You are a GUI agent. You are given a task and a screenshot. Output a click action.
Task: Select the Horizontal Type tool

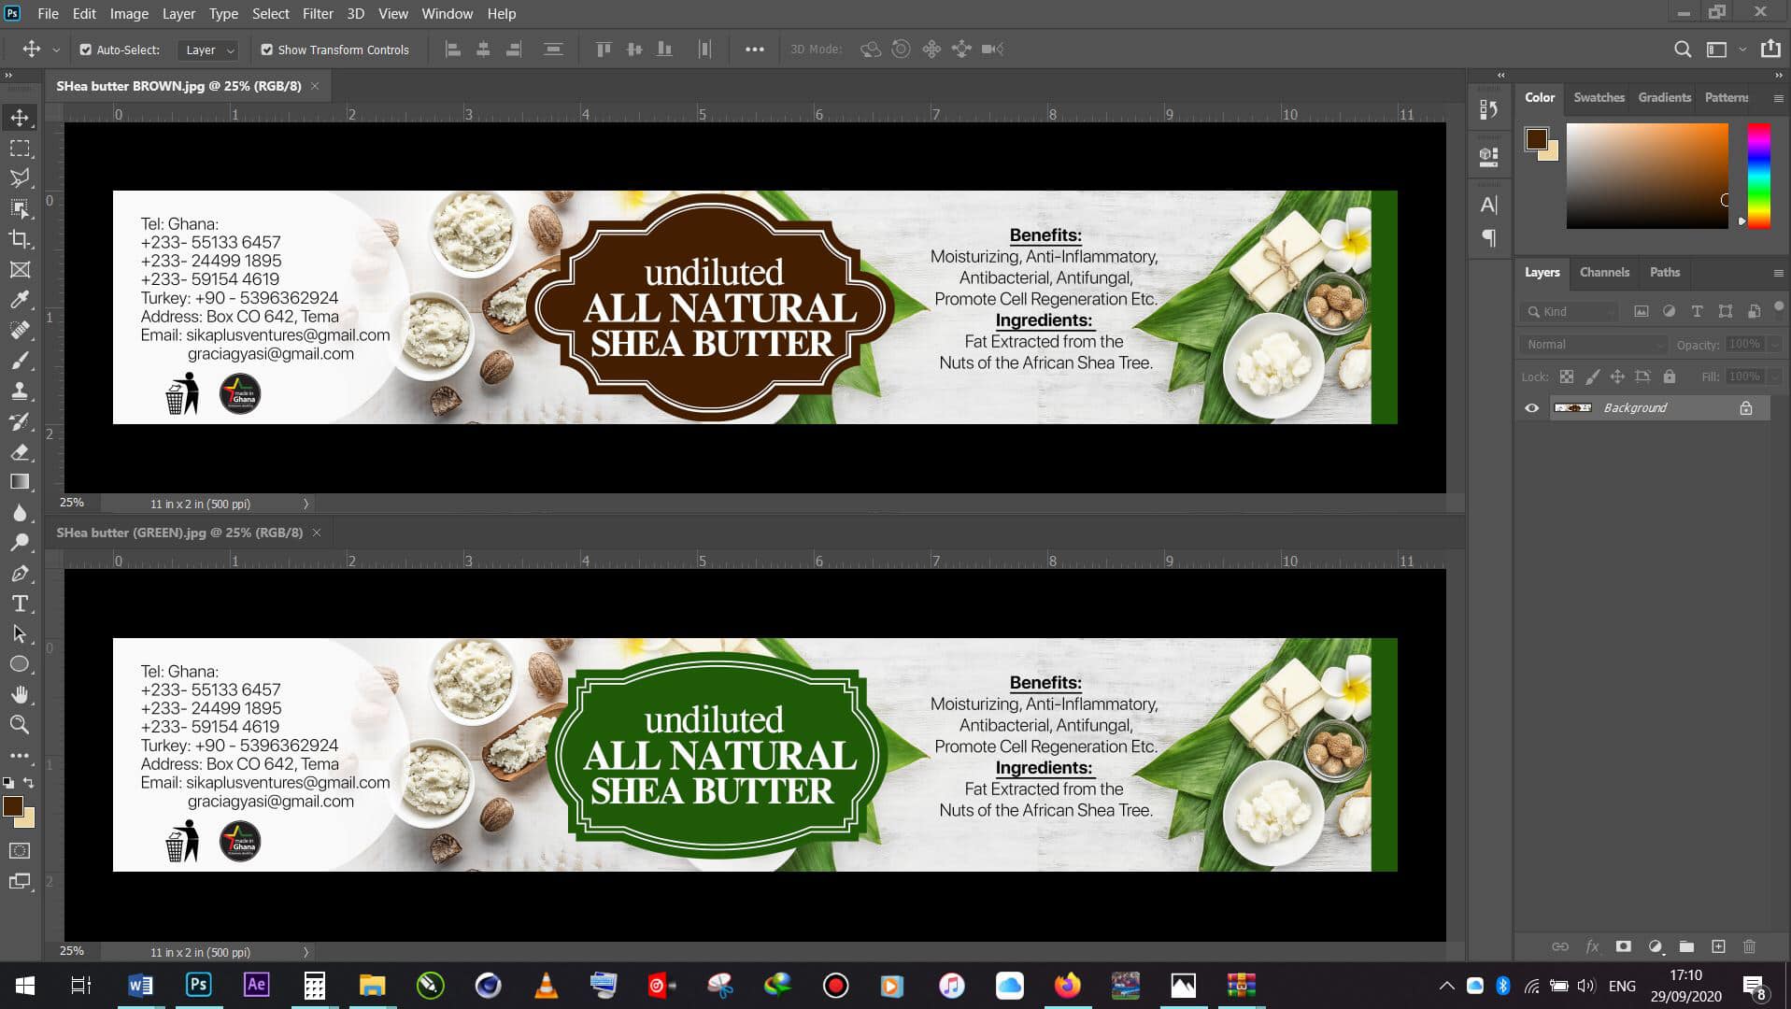pos(20,604)
